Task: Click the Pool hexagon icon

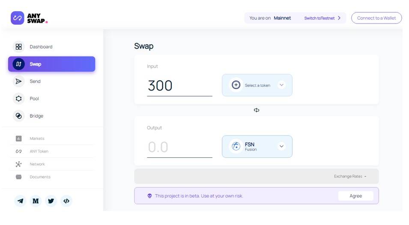Action: [18, 98]
